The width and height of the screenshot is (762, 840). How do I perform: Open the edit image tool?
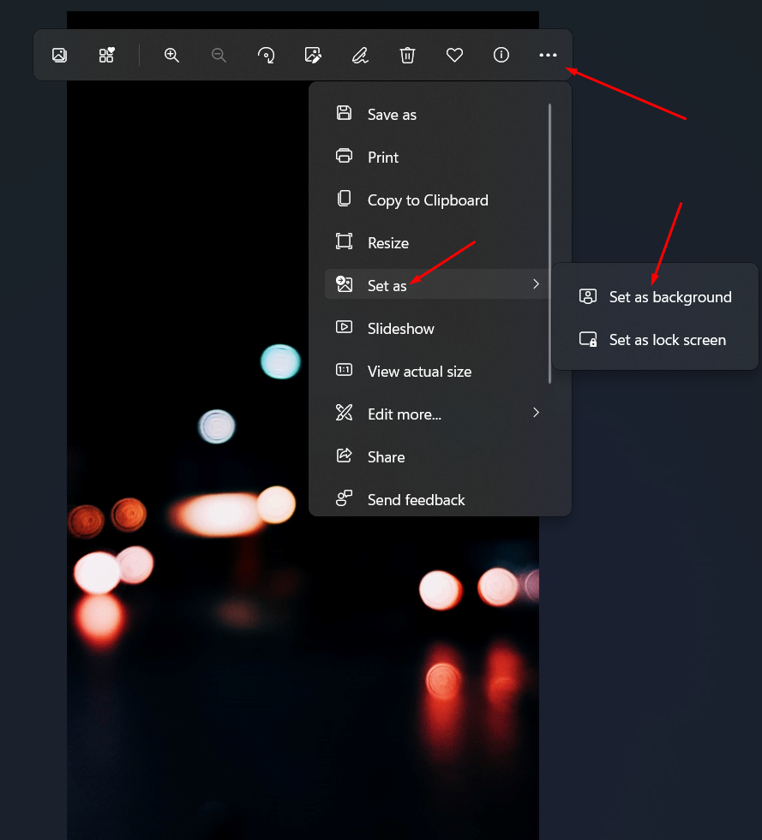click(313, 55)
